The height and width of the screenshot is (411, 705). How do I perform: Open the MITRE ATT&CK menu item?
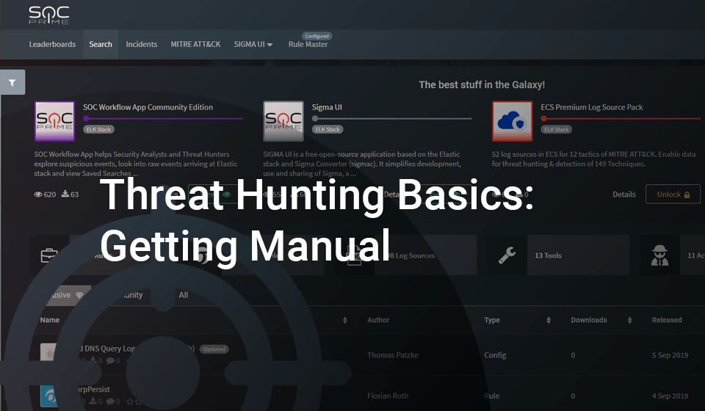pos(195,44)
